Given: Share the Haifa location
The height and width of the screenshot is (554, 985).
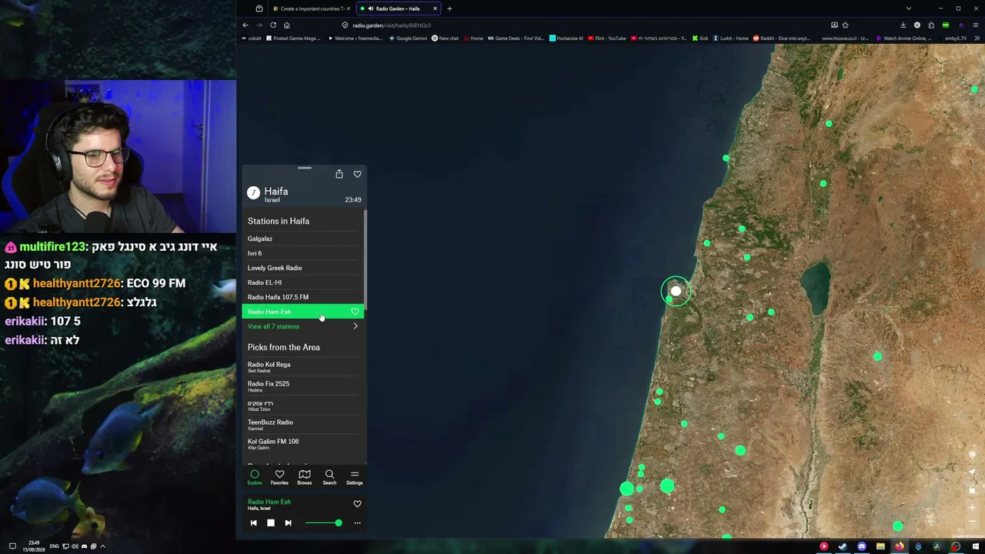Looking at the screenshot, I should [339, 174].
